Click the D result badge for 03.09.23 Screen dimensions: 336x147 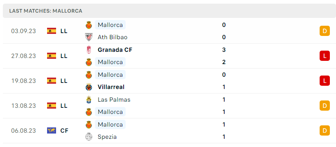point(325,31)
